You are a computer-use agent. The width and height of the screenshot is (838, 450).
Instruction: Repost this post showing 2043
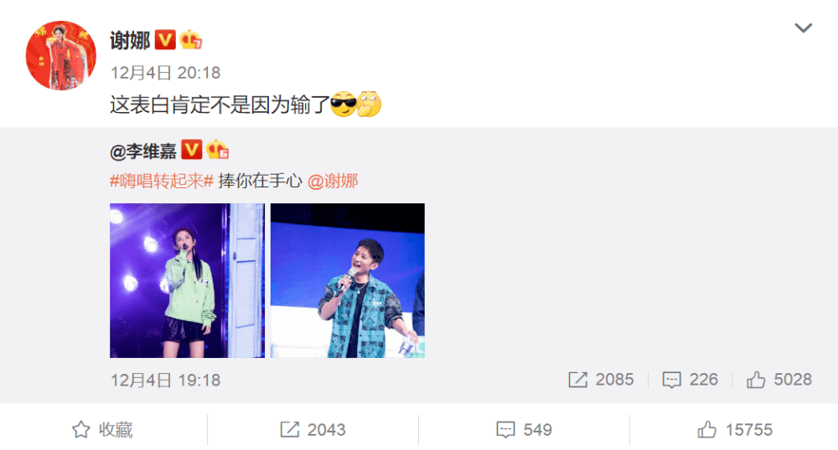(x=313, y=430)
